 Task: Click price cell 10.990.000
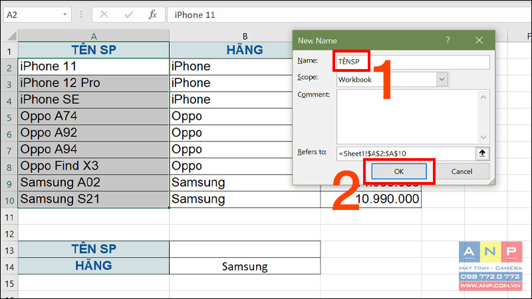[371, 199]
